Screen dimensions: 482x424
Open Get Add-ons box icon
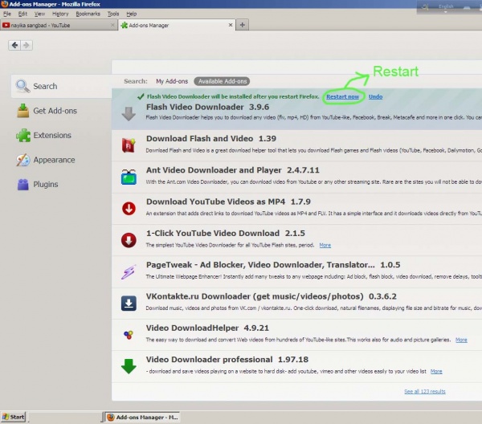point(23,111)
